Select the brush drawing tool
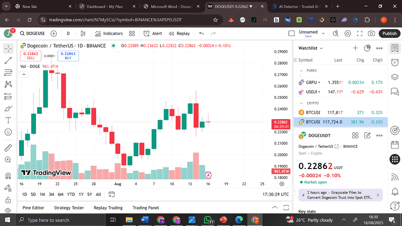The image size is (402, 226). click(x=8, y=109)
